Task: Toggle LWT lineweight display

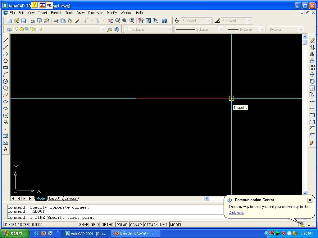Action: coord(163,225)
